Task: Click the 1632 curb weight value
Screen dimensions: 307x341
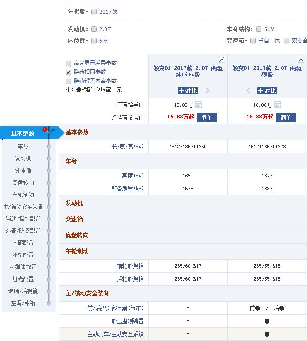Action: click(x=267, y=189)
